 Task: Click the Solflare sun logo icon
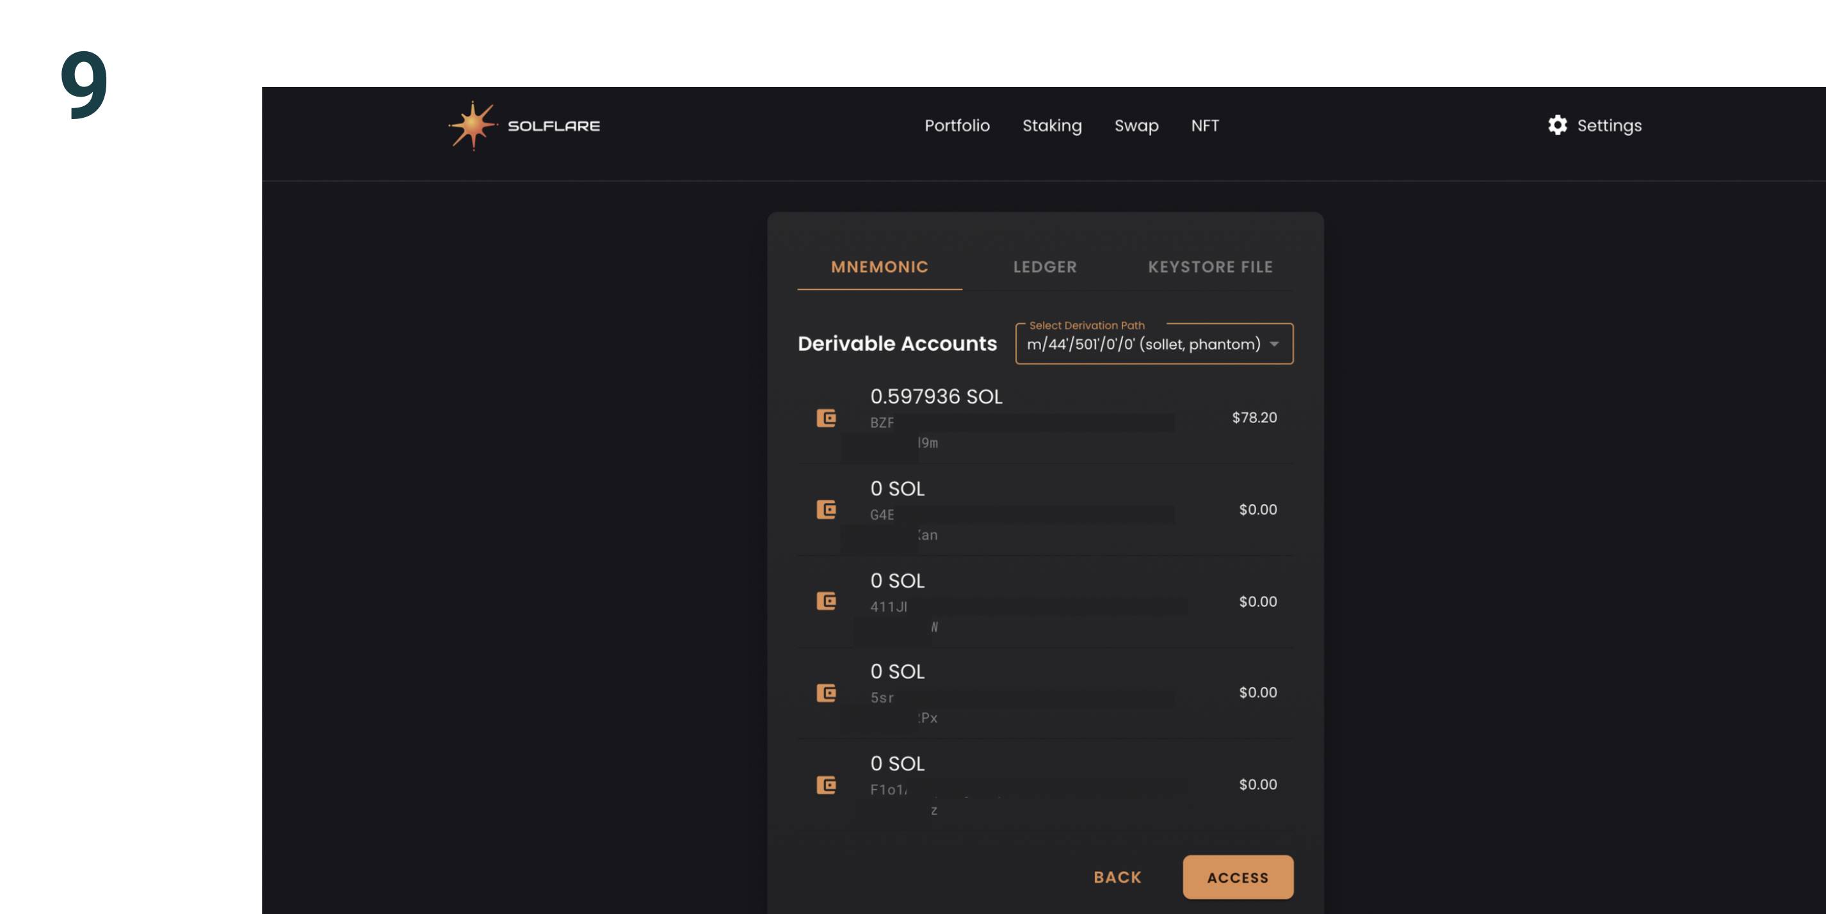(472, 125)
